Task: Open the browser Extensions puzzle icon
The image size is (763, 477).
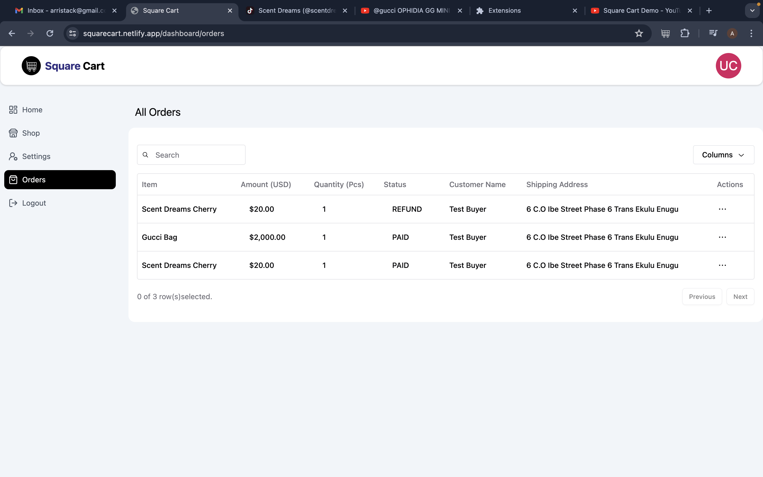Action: point(685,33)
